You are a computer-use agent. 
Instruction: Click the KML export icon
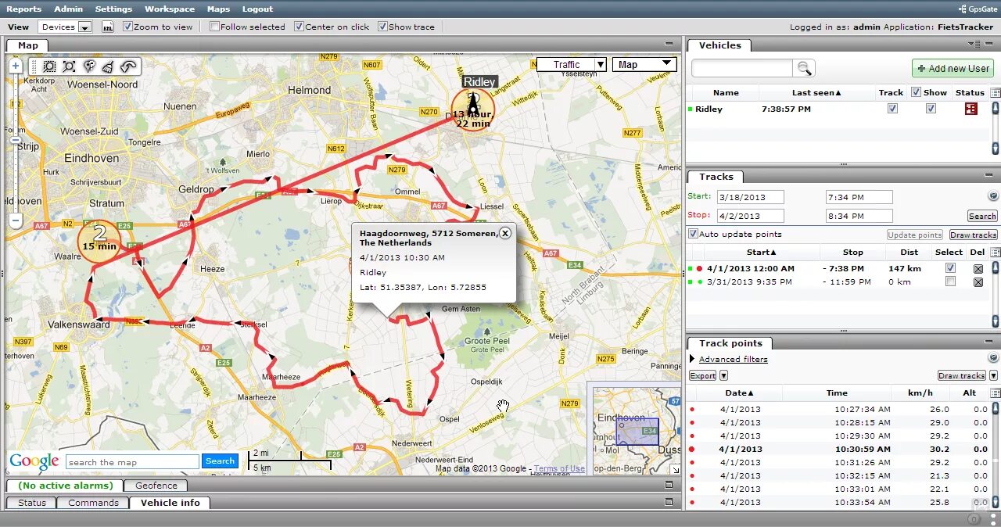[x=108, y=27]
